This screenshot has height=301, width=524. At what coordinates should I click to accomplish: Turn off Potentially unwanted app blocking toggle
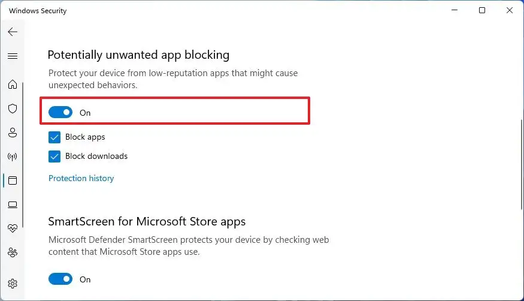[x=60, y=112]
